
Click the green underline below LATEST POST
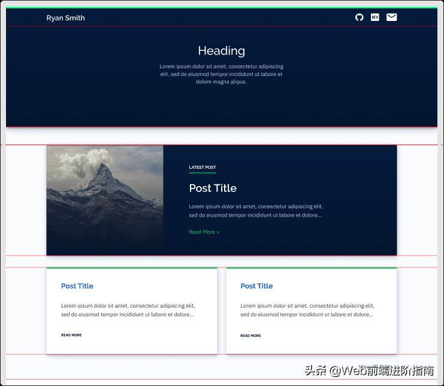(203, 172)
